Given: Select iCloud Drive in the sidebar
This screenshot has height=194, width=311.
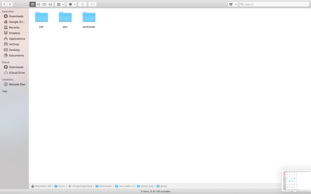Looking at the screenshot, I should [x=17, y=73].
